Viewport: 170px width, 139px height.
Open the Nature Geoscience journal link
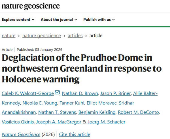point(21,134)
